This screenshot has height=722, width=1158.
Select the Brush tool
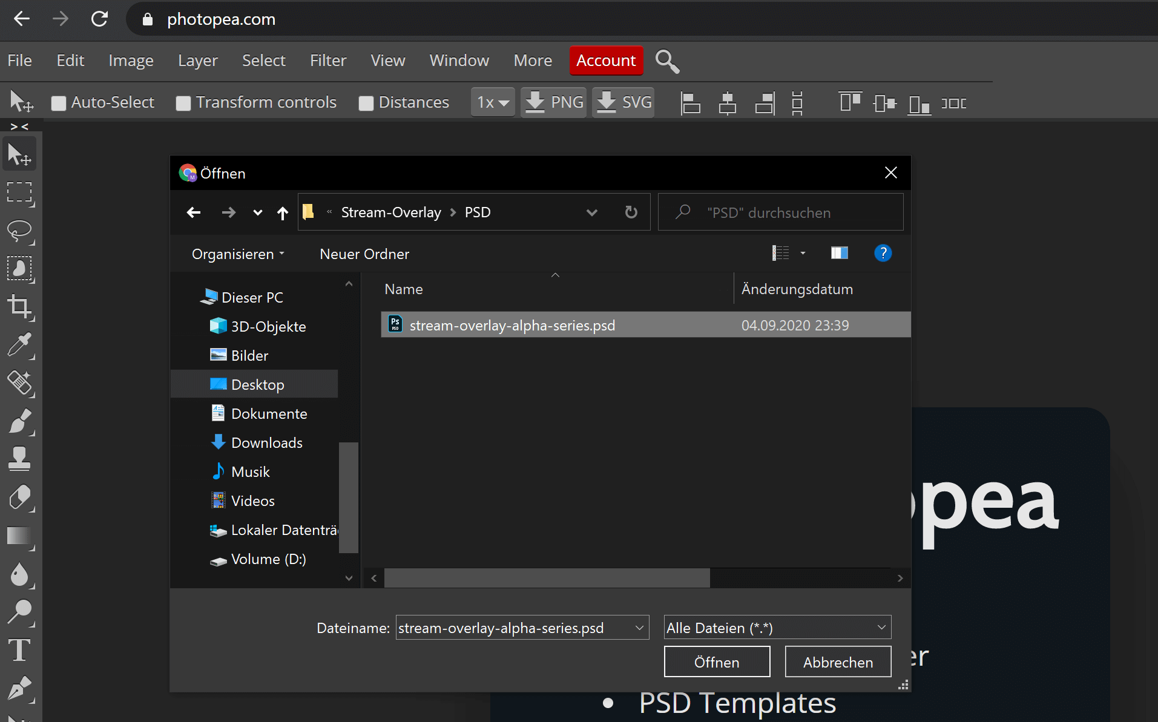pos(19,421)
